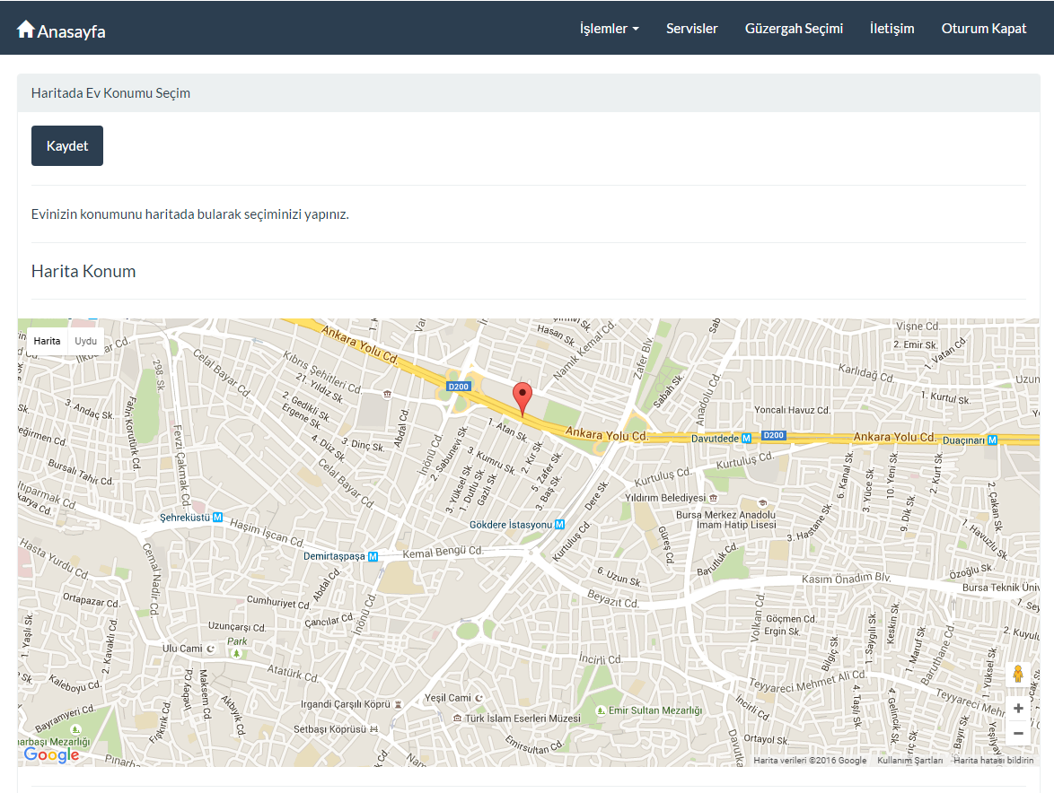The width and height of the screenshot is (1054, 793).
Task: Click Harita hatası bildirin link
Action: pyautogui.click(x=993, y=760)
